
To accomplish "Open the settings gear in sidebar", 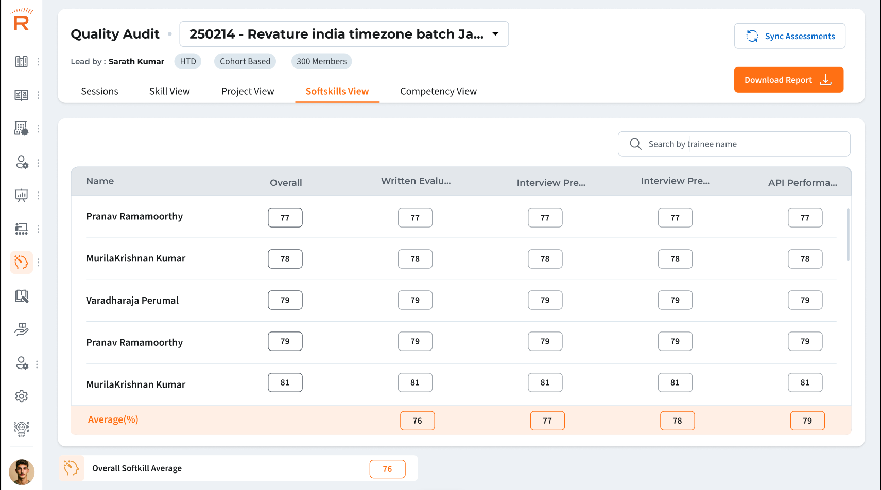I will 21,396.
